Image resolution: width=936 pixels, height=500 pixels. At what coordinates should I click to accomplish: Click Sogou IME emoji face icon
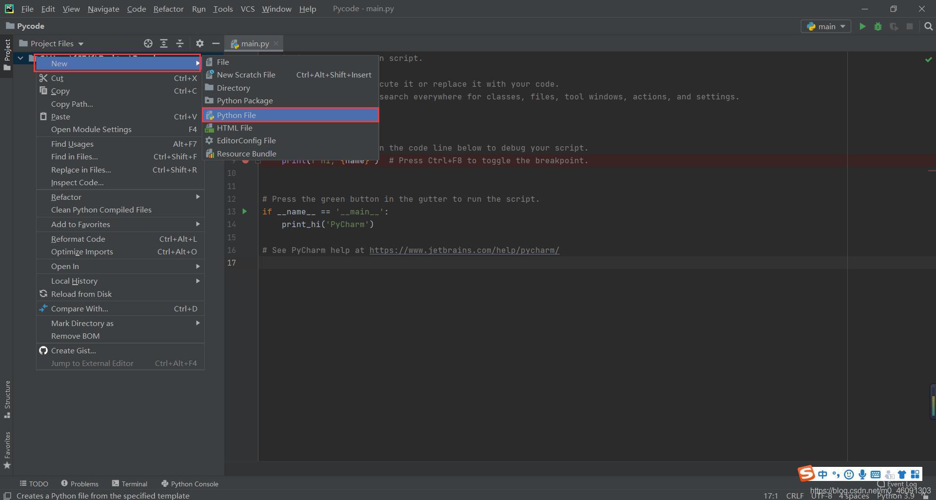pyautogui.click(x=849, y=474)
